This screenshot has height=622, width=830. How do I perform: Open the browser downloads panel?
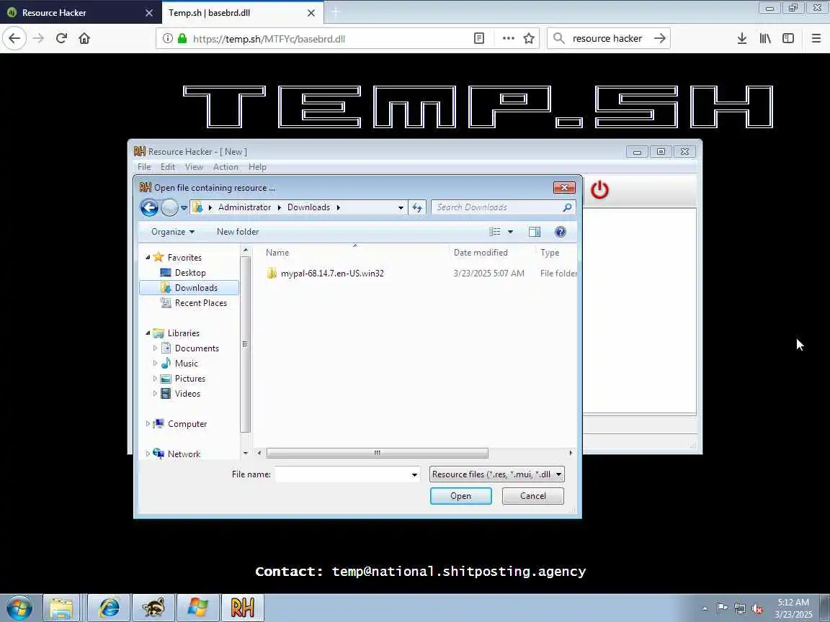point(742,38)
